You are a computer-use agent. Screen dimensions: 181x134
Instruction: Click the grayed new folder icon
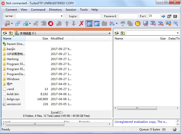pyautogui.click(x=104, y=24)
